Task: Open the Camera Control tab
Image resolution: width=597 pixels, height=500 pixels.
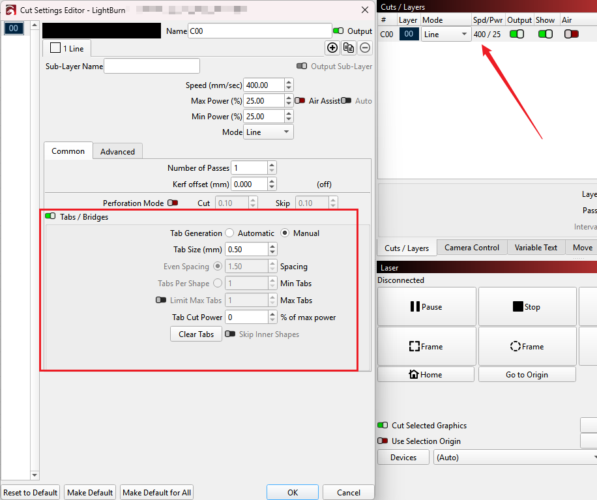Action: click(471, 248)
